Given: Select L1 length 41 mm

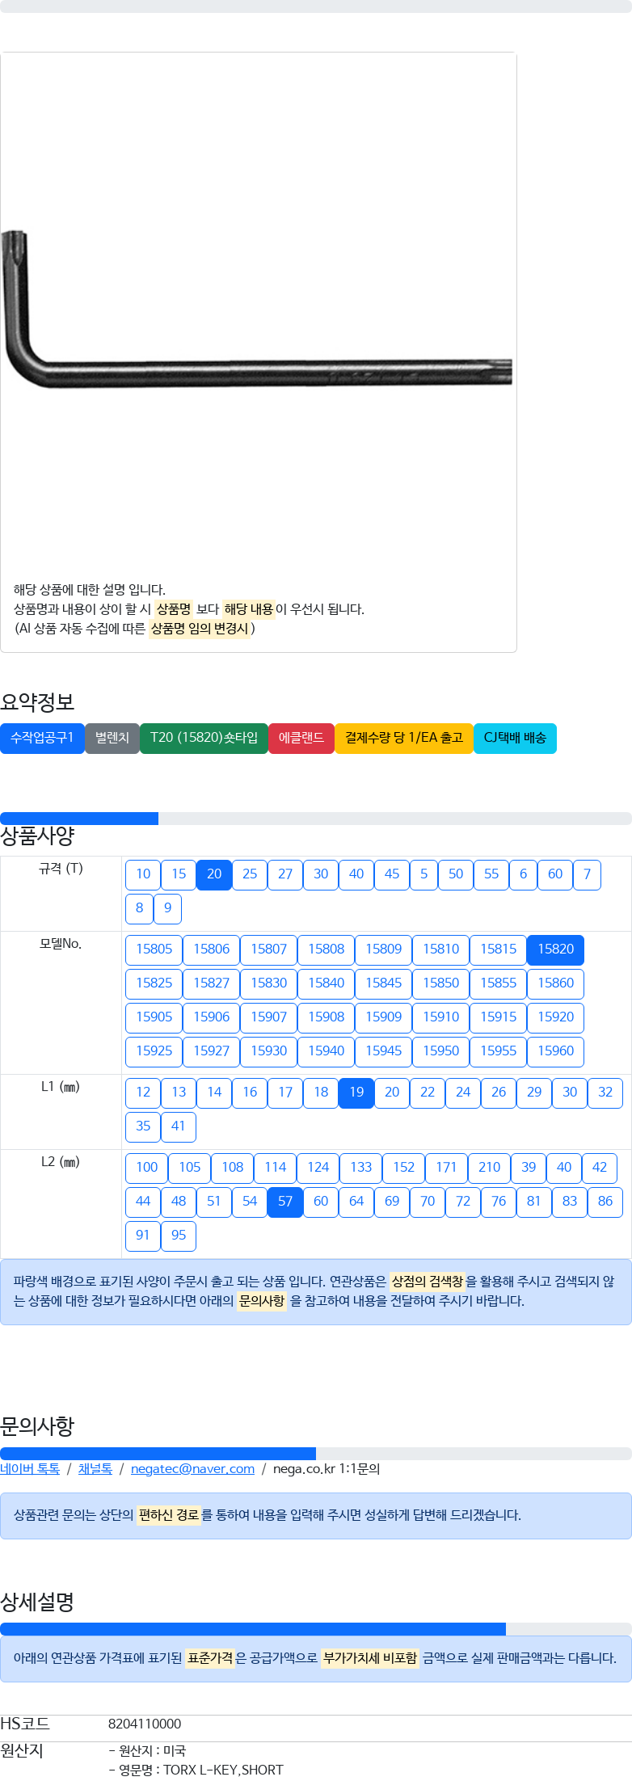Looking at the screenshot, I should (179, 1126).
